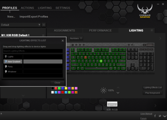Open profile options menu beside Default dropdown
Screen dimensions: 167x120
[x=44, y=25]
